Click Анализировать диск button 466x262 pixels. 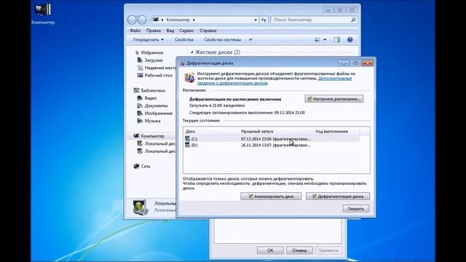point(271,196)
